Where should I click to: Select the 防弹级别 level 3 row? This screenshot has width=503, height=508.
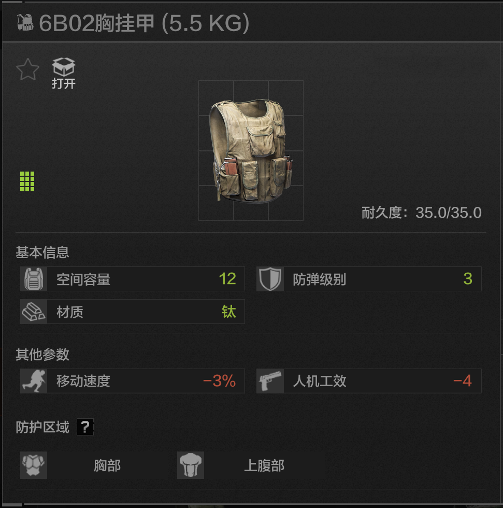[369, 279]
